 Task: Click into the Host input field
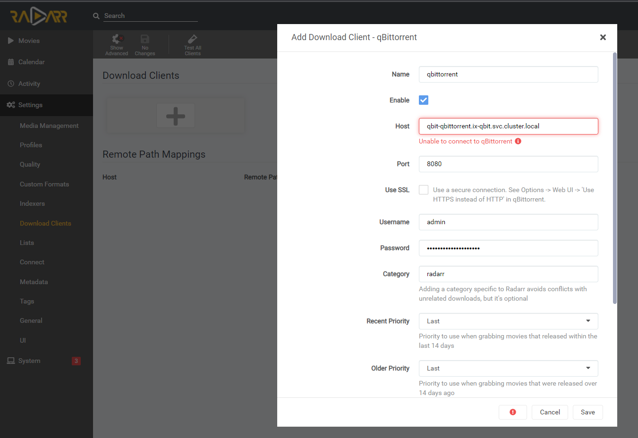[x=508, y=126]
